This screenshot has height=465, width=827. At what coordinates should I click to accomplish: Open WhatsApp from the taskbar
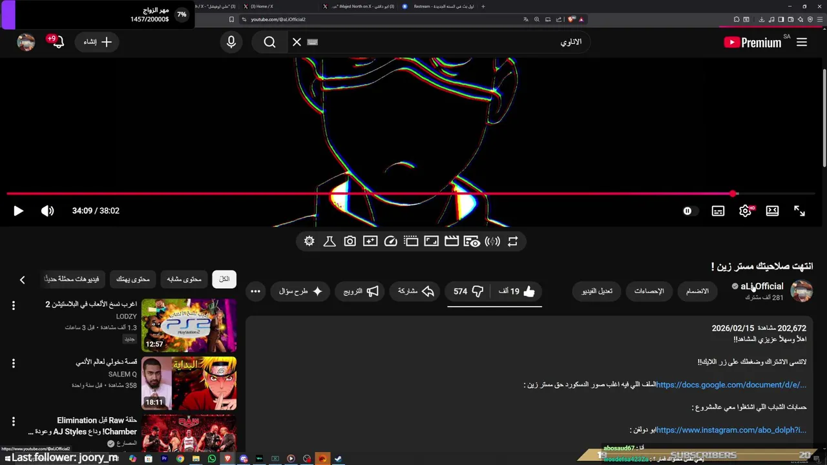[x=212, y=459]
